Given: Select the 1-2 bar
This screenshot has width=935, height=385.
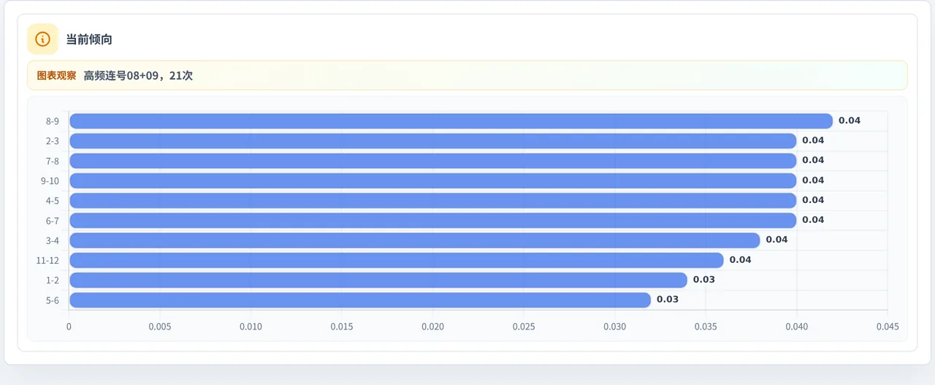Looking at the screenshot, I should 378,280.
